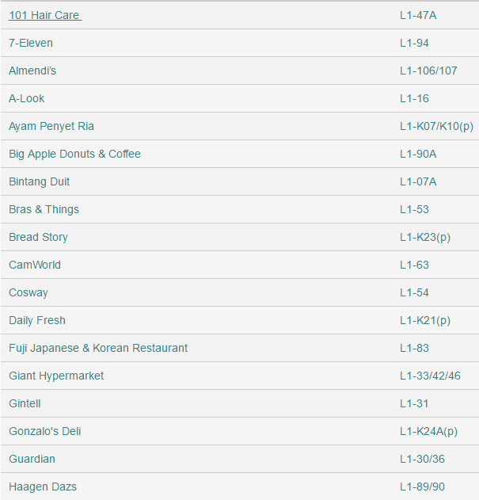Open Haagen Dazs listing
479x500 pixels.
click(43, 487)
